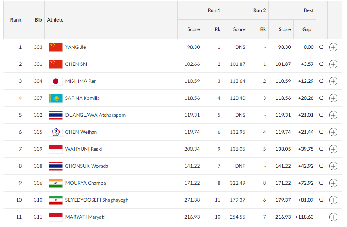Click the Japan flag thumbnail

click(x=55, y=81)
